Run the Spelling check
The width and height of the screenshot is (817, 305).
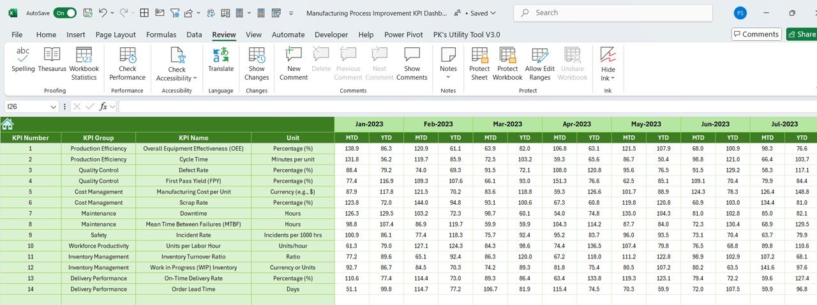point(23,60)
